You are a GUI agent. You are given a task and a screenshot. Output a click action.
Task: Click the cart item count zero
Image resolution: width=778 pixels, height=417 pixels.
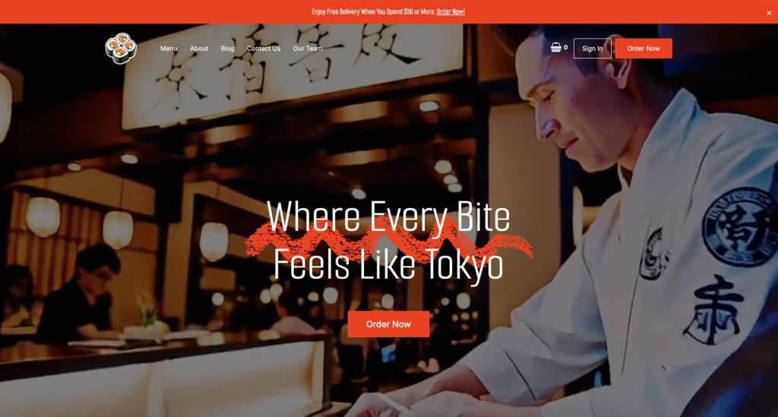565,47
